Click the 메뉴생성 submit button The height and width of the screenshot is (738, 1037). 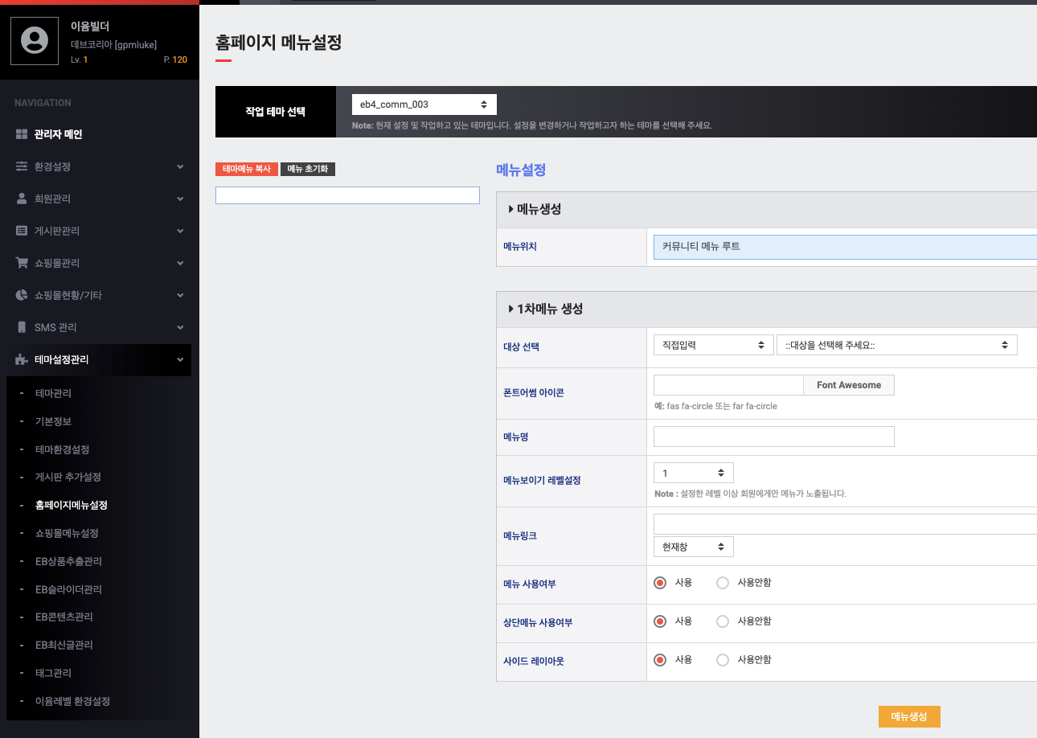[909, 716]
